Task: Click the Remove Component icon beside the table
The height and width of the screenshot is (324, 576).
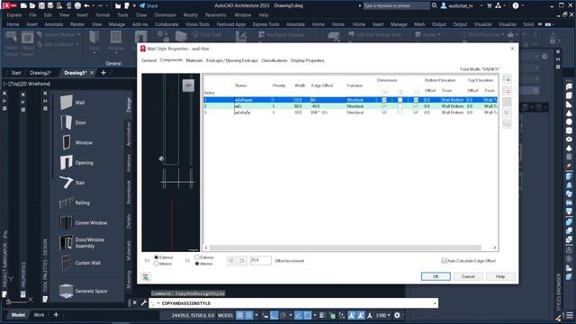Action: pos(507,90)
